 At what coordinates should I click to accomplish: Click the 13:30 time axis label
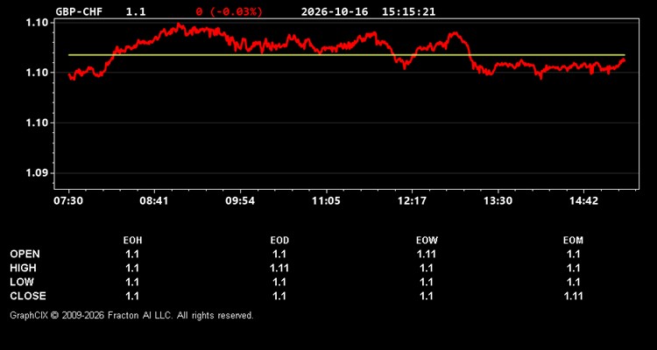(x=498, y=200)
